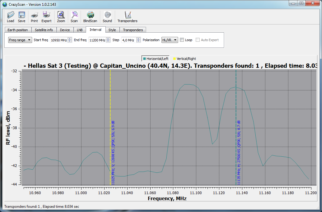The image size is (322, 212).
Task: Click the End freq label
Action: [80, 40]
